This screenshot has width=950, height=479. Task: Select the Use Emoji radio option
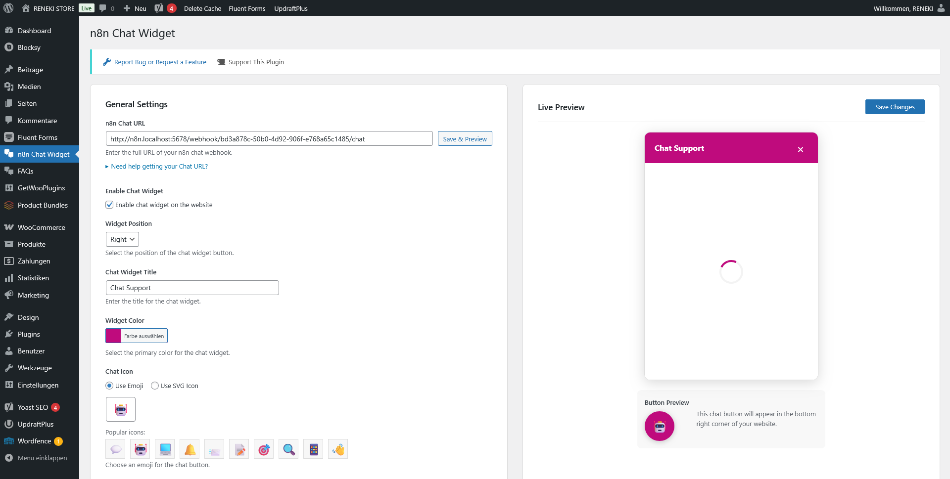point(109,386)
